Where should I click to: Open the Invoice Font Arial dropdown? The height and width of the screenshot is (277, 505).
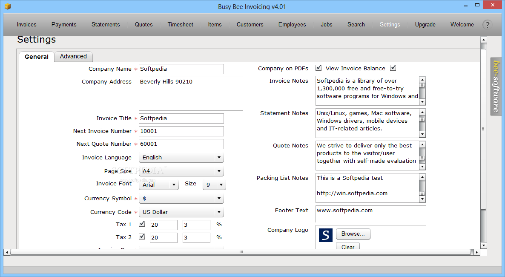click(159, 185)
